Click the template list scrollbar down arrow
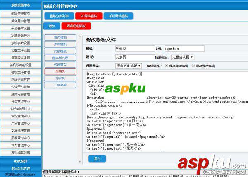 pos(79,162)
